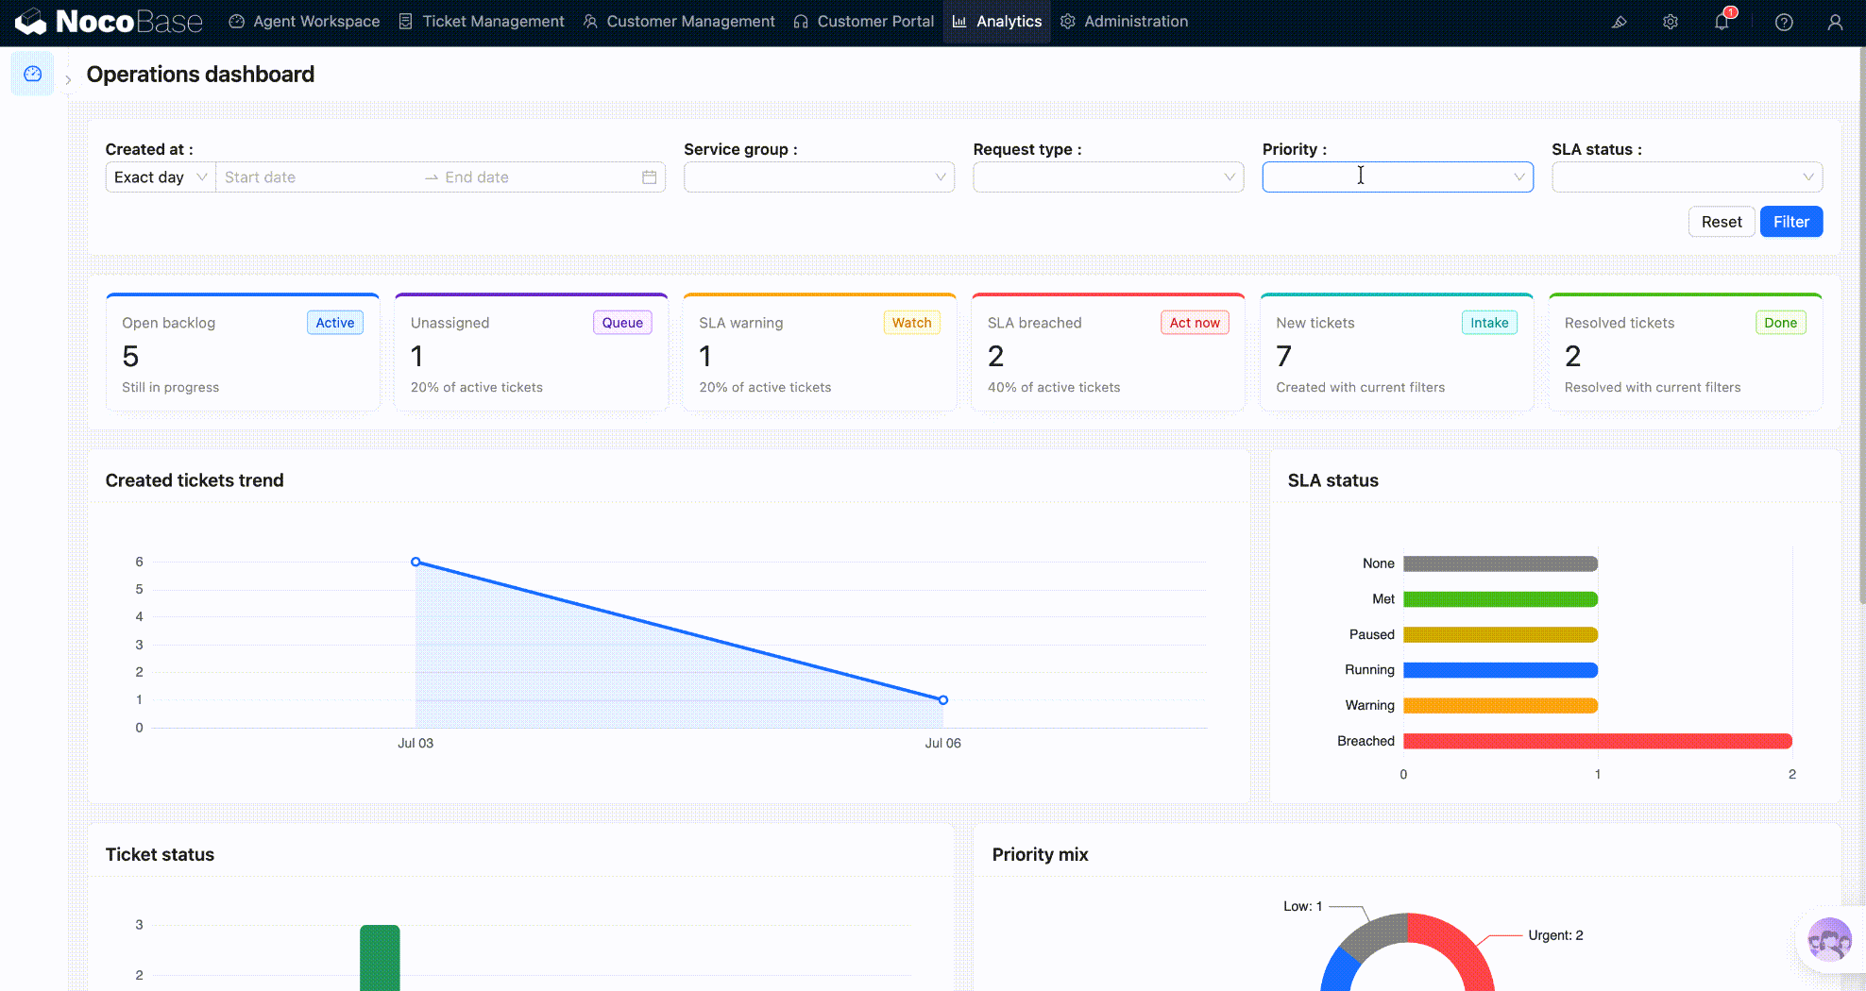This screenshot has height=991, width=1866.
Task: Expand the Request type dropdown
Action: 1109,177
